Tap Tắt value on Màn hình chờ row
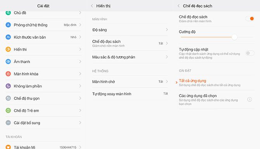260x149 pixels. pos(161,82)
